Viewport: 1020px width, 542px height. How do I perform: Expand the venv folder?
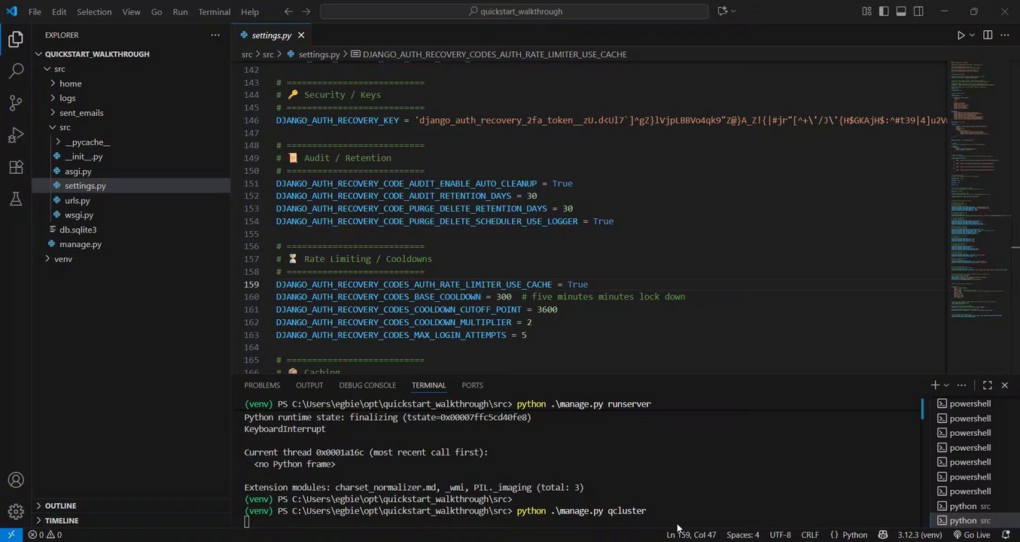63,259
